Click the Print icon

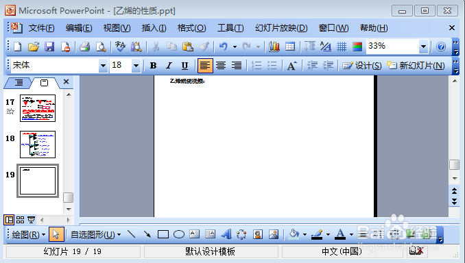tap(85, 47)
